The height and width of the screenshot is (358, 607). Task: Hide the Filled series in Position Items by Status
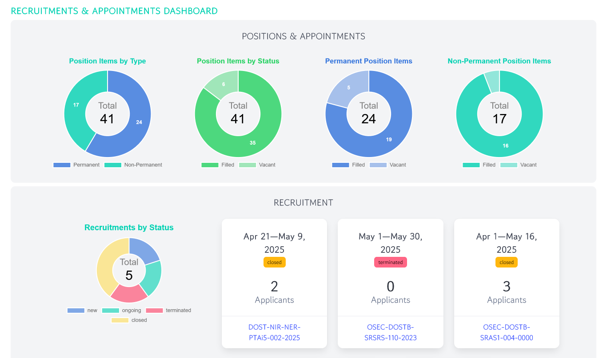coord(222,165)
